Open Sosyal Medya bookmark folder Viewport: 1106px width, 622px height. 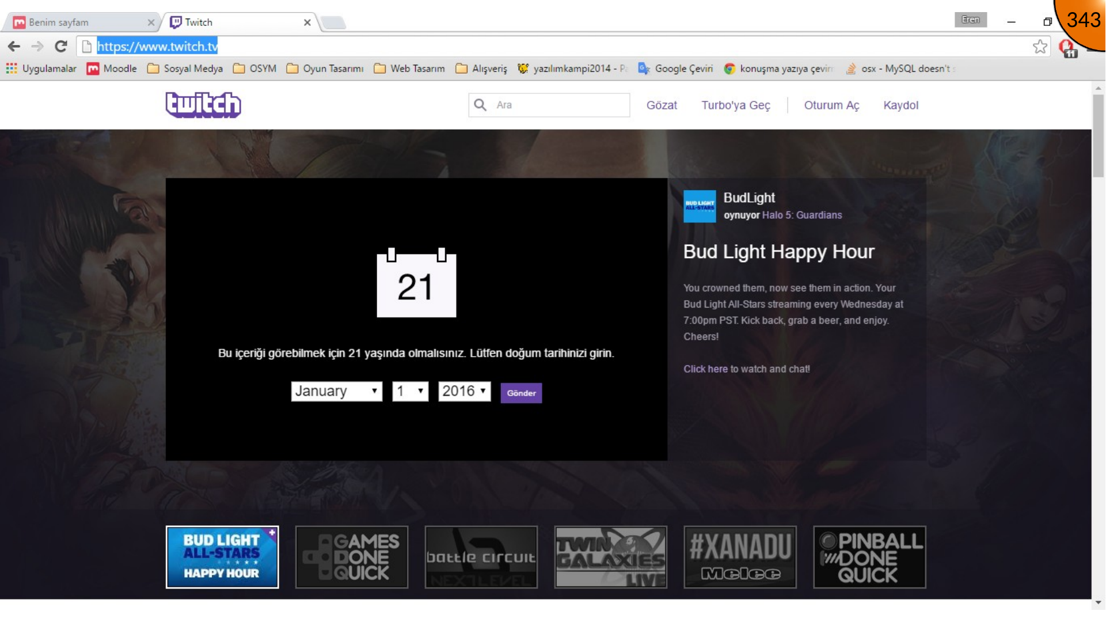click(x=185, y=69)
